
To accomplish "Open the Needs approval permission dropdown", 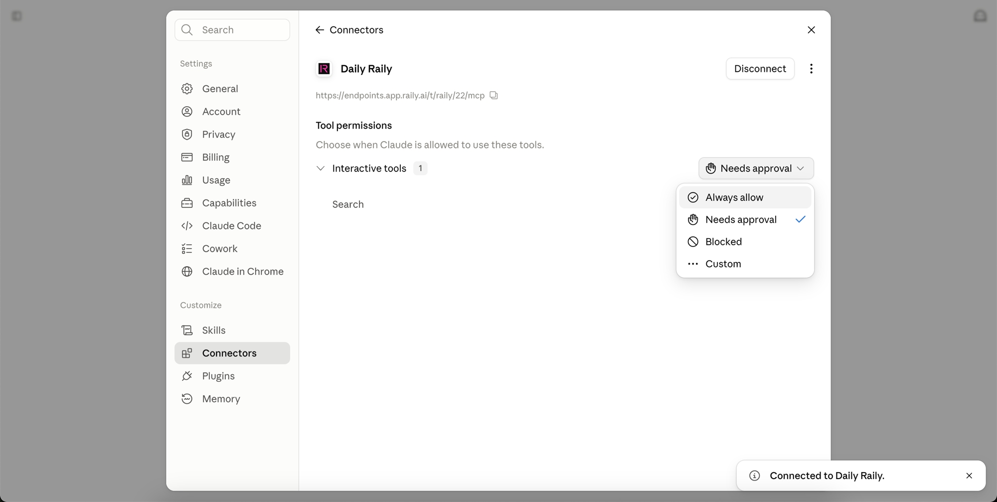I will point(756,168).
